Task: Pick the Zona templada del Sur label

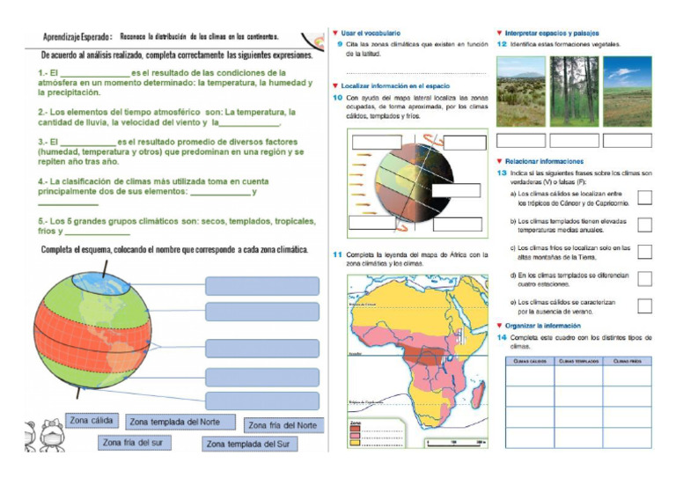Action: pos(250,444)
